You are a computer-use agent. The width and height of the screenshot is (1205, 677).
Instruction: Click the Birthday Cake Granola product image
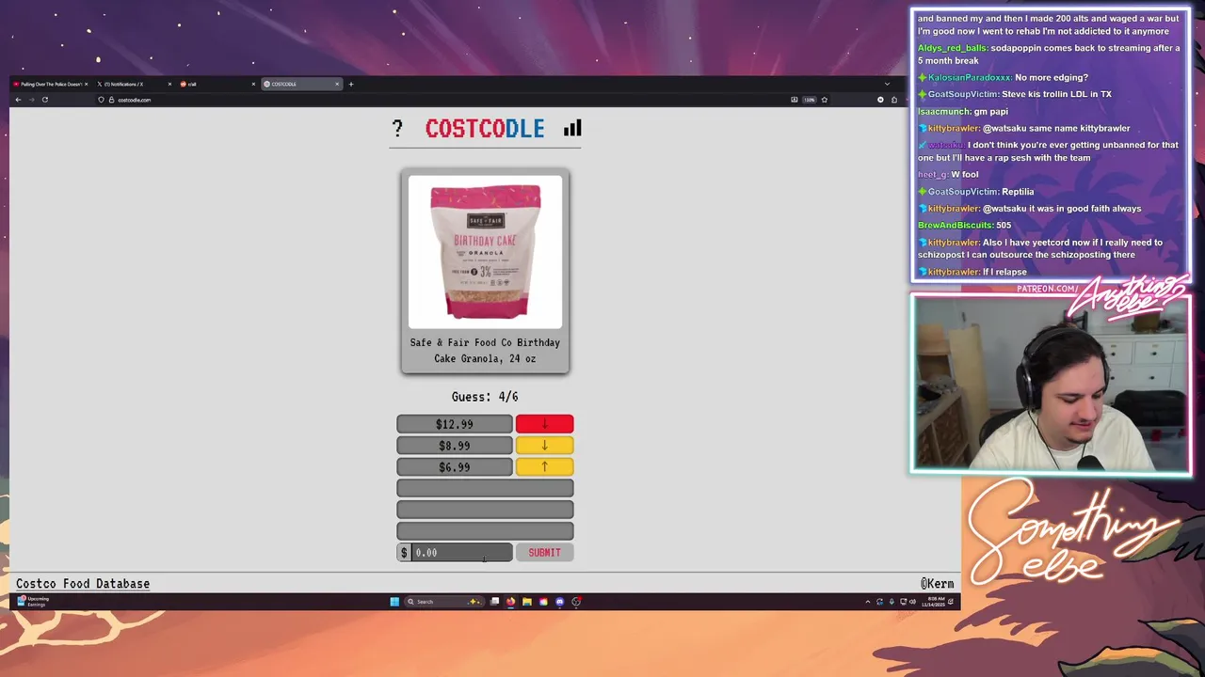click(x=485, y=252)
